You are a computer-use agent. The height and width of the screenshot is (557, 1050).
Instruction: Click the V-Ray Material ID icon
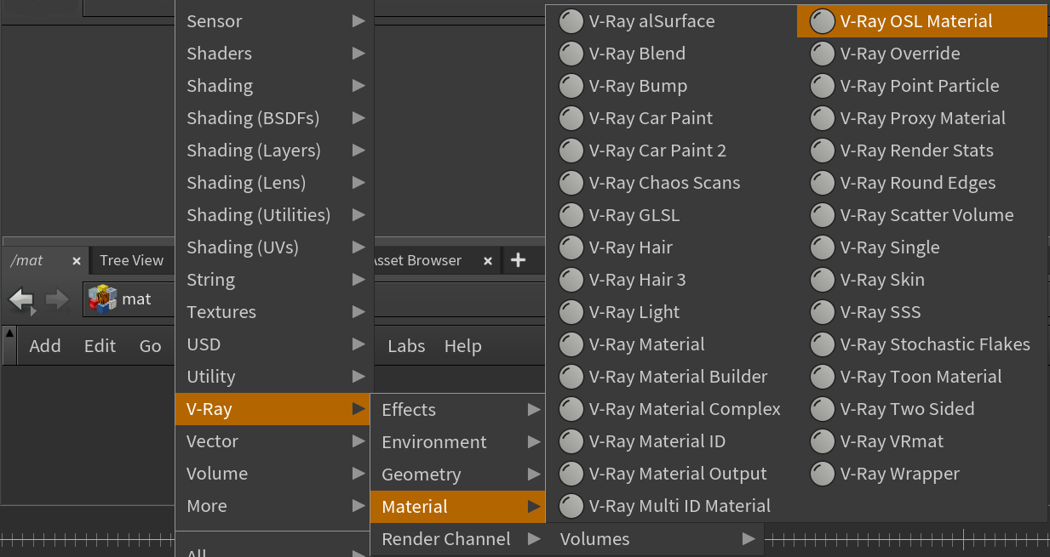571,441
